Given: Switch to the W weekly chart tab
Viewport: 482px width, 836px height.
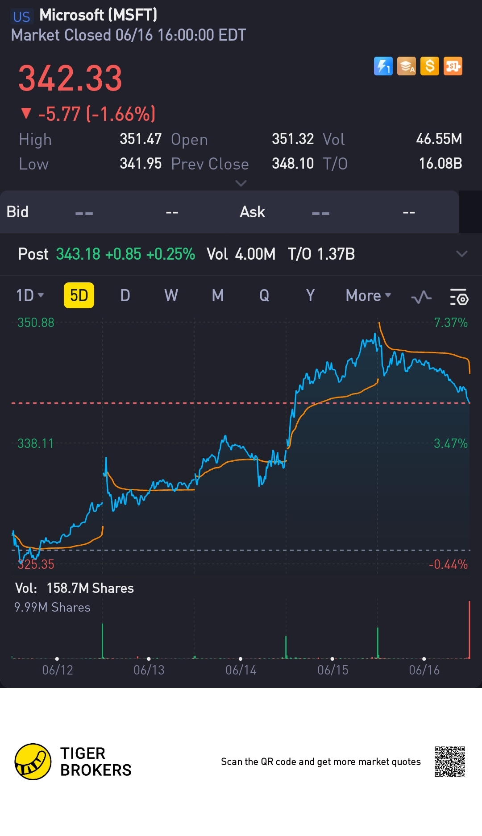Looking at the screenshot, I should point(171,295).
